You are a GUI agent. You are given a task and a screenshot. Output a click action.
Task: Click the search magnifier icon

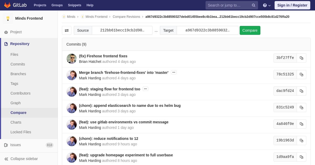point(254,5)
